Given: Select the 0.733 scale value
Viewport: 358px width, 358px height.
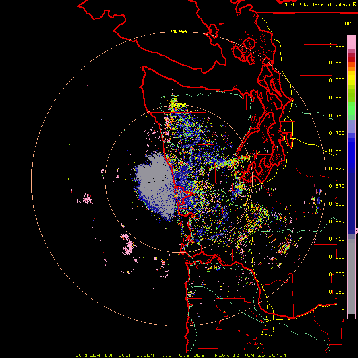Looking at the screenshot, I should click(x=337, y=133).
